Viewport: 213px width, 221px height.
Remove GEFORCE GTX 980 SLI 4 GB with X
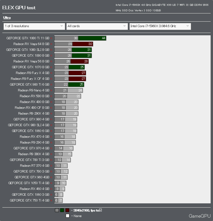(x=51, y=125)
